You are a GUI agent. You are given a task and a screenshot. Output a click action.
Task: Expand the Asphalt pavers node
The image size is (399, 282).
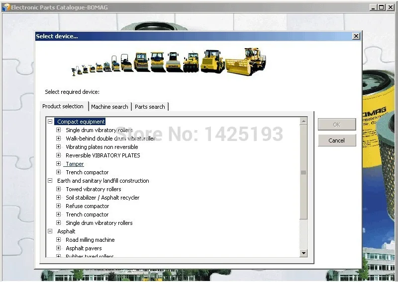[59, 248]
